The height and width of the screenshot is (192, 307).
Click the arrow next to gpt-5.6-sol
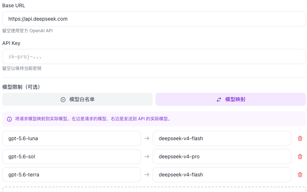(147, 156)
